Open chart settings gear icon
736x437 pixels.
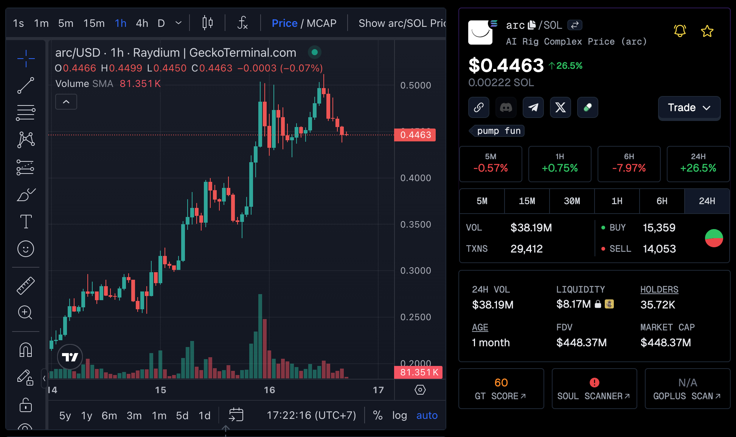[x=420, y=390]
